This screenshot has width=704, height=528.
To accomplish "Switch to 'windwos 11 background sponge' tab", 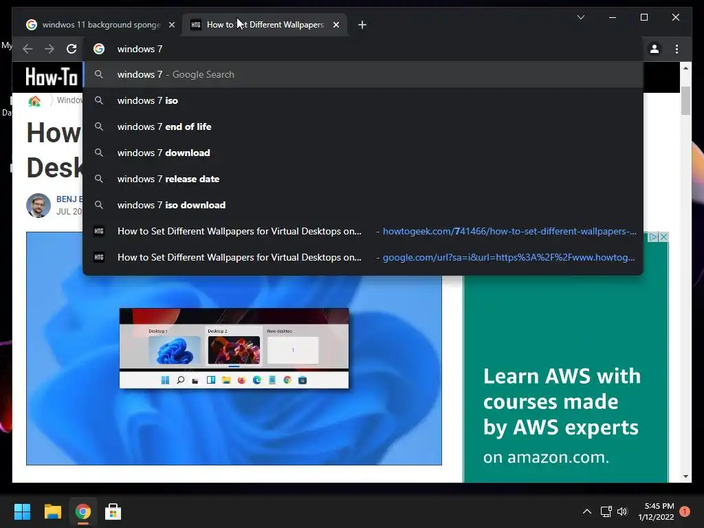I will [x=101, y=25].
